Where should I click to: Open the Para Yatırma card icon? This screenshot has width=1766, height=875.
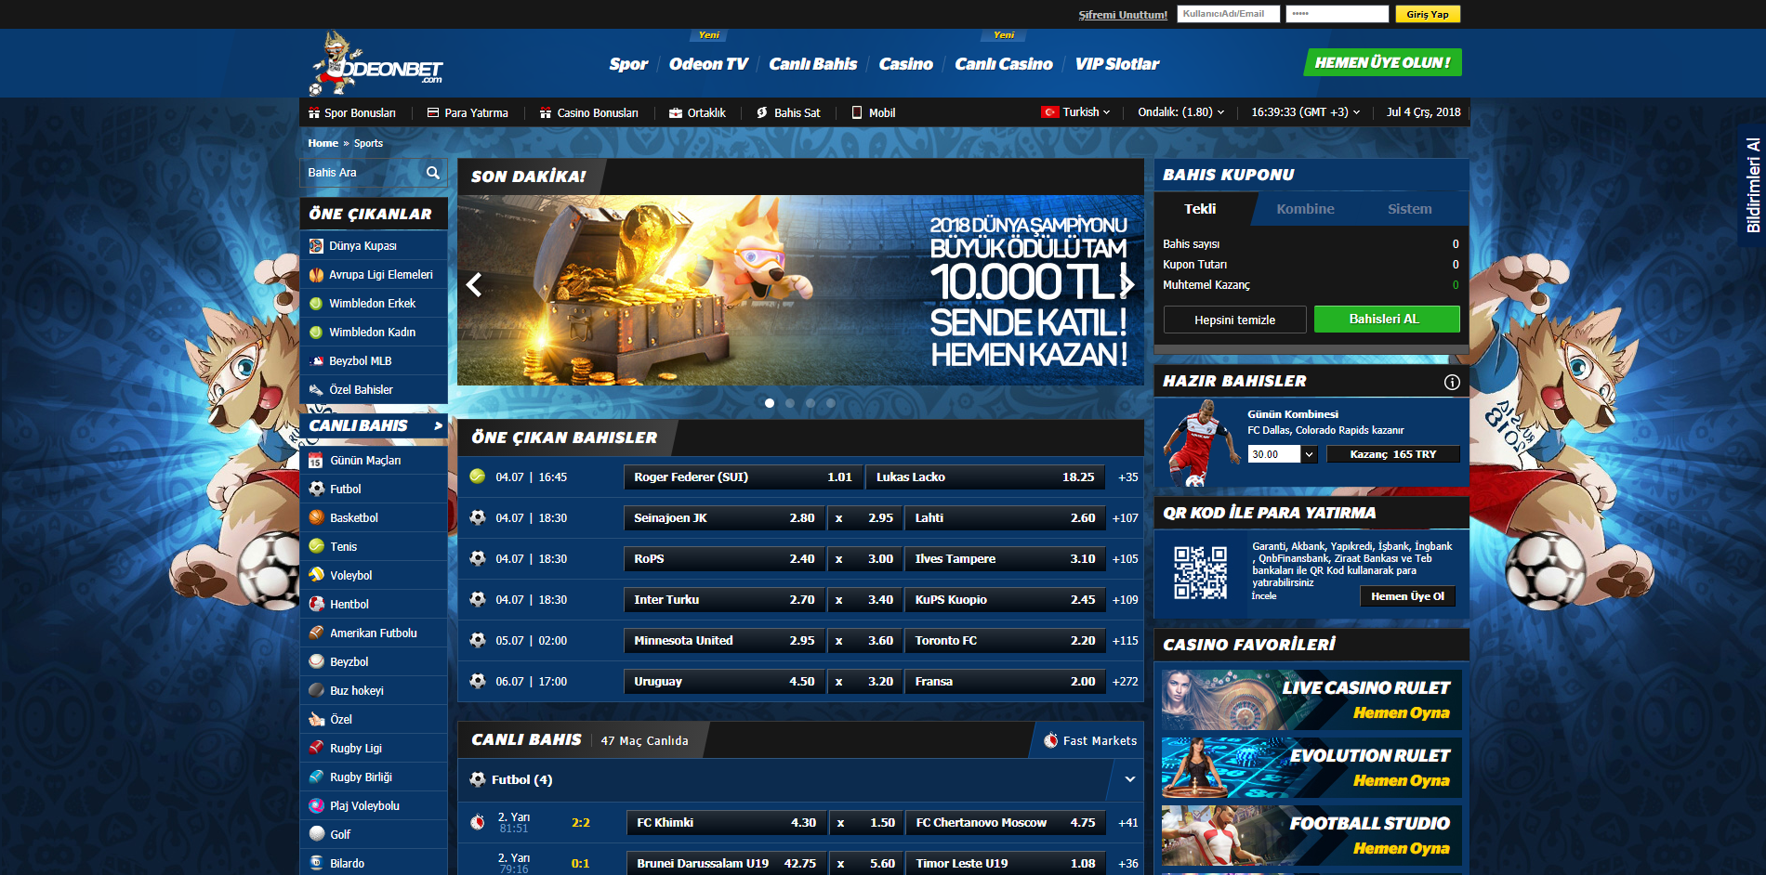point(433,112)
